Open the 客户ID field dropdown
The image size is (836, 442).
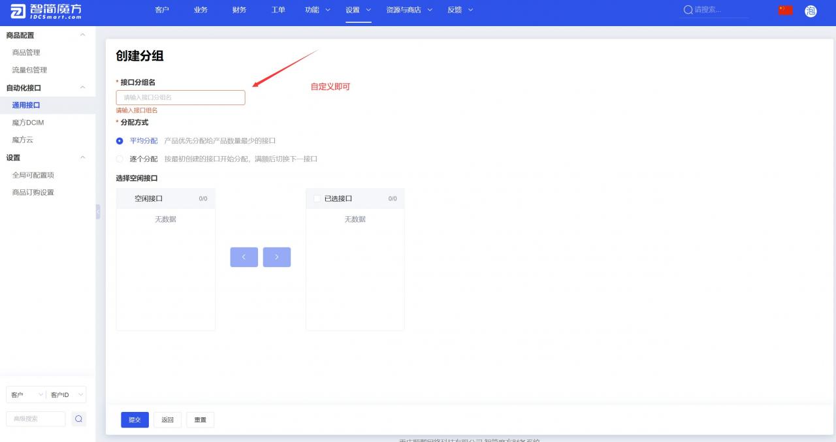[67, 395]
